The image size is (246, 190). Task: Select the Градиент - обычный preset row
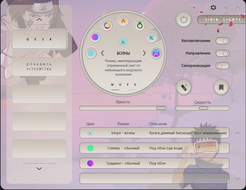154,163
